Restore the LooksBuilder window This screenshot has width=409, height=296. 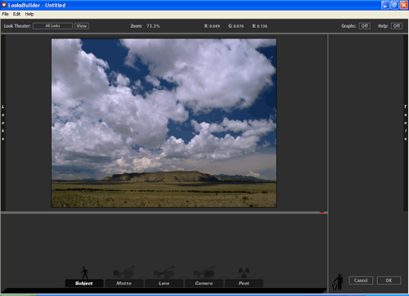[394, 5]
